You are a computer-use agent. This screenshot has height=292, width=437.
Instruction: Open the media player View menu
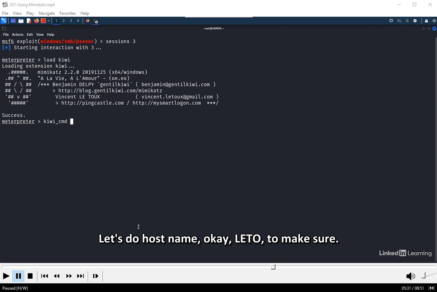tap(17, 13)
